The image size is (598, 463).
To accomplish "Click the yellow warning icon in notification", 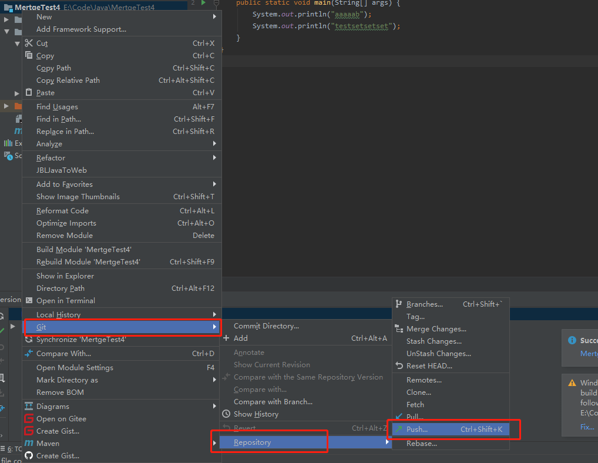I will point(572,383).
